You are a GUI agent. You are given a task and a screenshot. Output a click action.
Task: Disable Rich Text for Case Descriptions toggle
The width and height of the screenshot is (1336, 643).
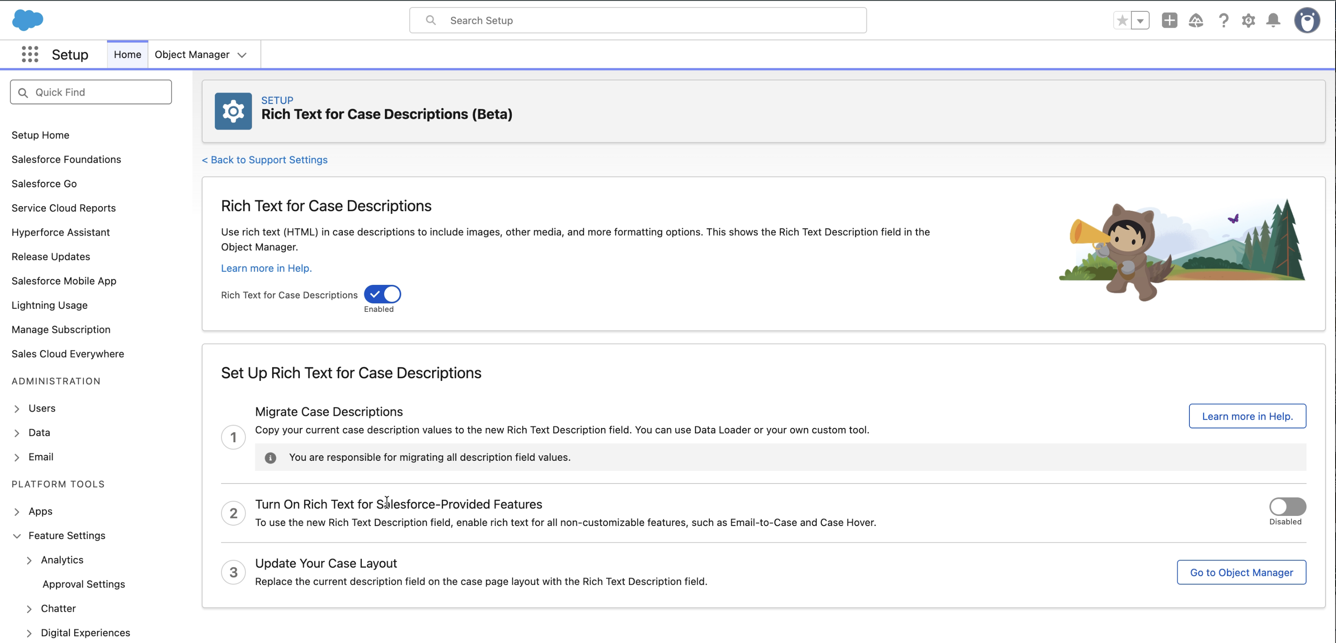[x=382, y=294]
